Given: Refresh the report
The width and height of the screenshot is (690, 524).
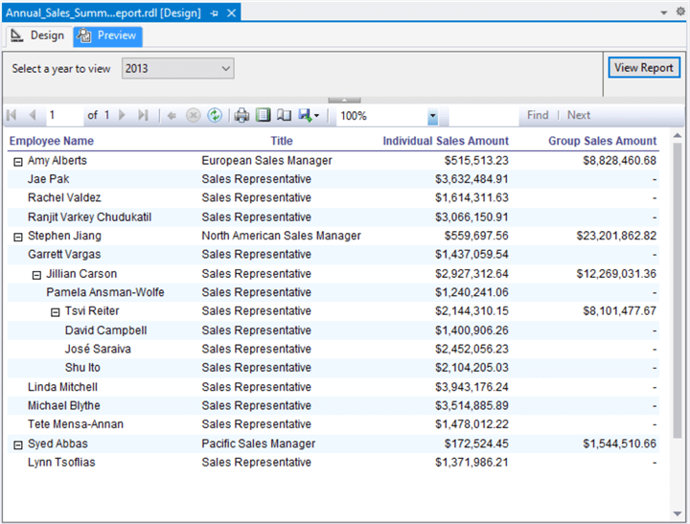Looking at the screenshot, I should click(215, 115).
